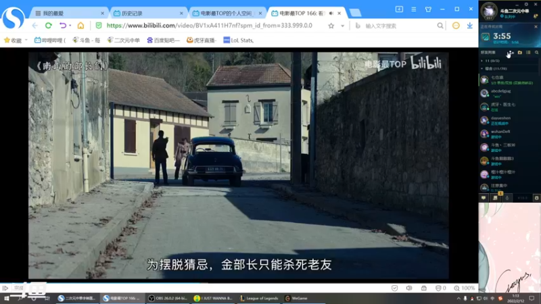Close the 我的最爱 tab
Image resolution: width=541 pixels, height=304 pixels.
[103, 13]
